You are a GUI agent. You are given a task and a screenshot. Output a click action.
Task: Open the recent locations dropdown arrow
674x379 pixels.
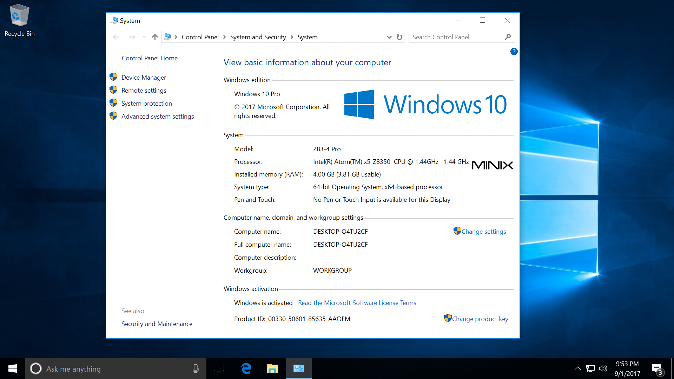click(x=144, y=37)
